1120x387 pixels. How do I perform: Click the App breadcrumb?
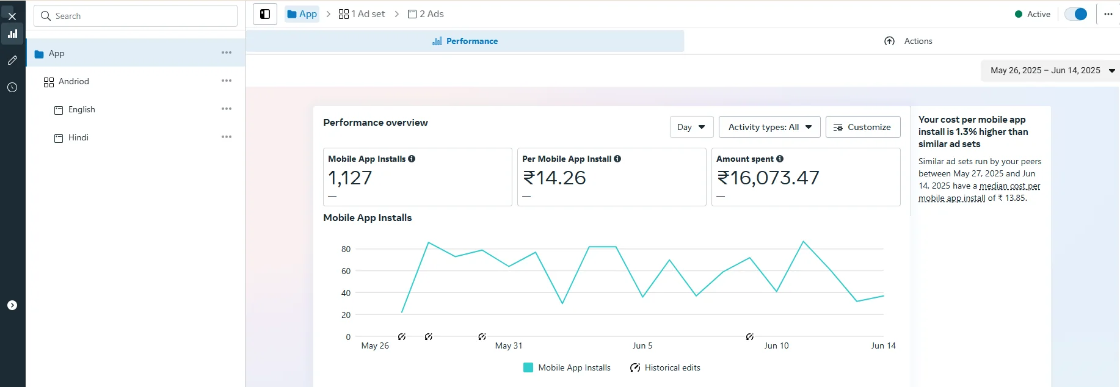tap(302, 14)
